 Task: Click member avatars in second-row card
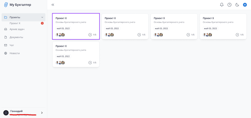tap(60, 62)
